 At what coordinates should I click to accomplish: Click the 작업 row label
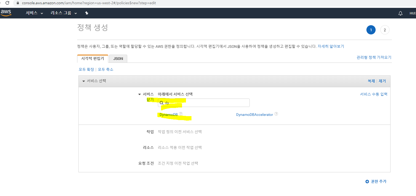tap(150, 132)
